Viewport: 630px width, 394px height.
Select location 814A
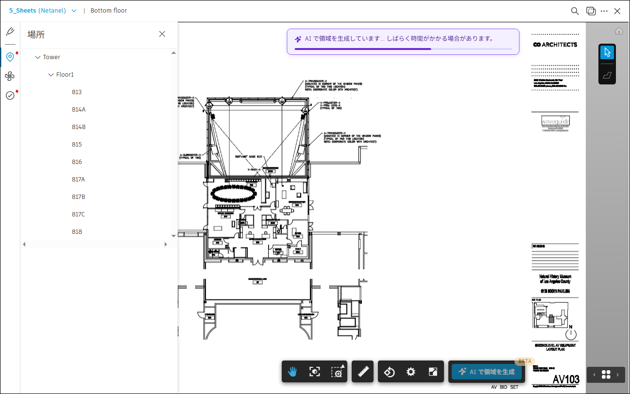(x=79, y=110)
